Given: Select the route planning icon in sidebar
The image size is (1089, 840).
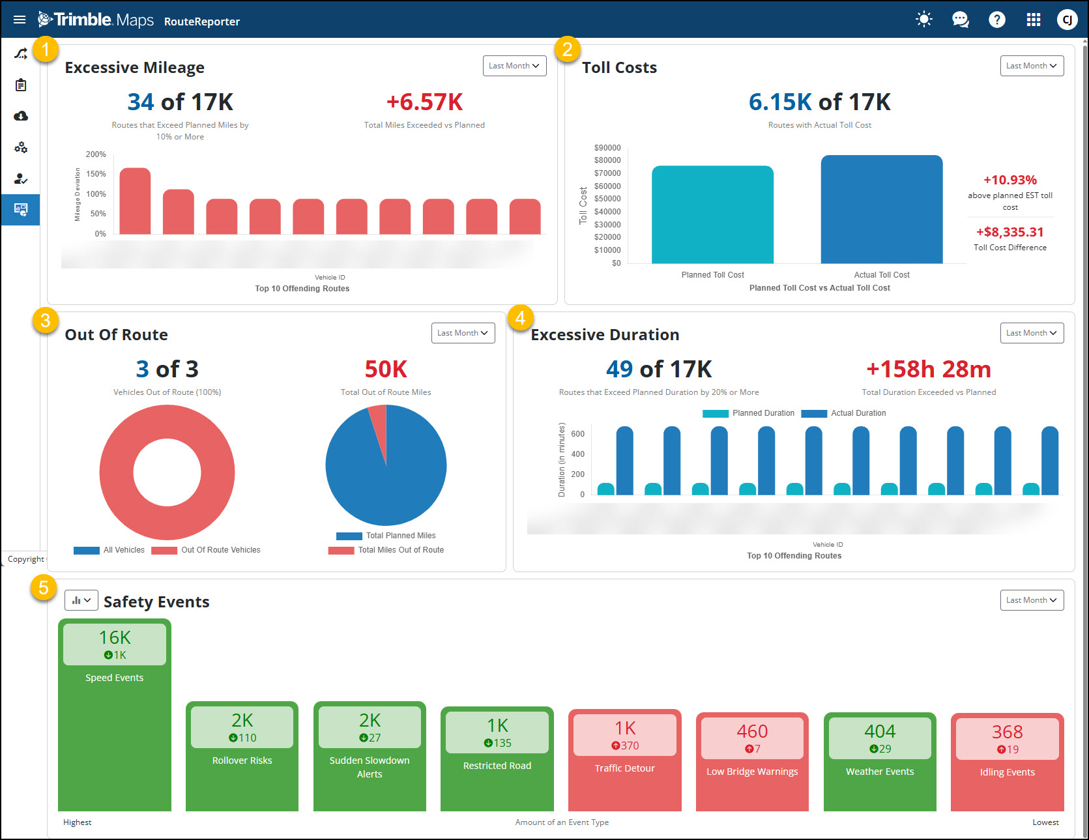Looking at the screenshot, I should 20,53.
